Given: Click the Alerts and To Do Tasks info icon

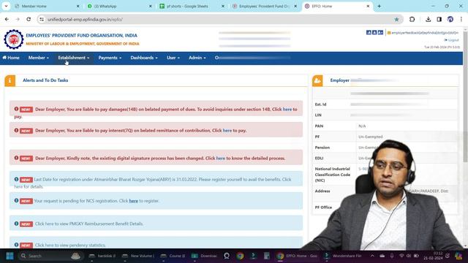Looking at the screenshot, I should coord(10,80).
